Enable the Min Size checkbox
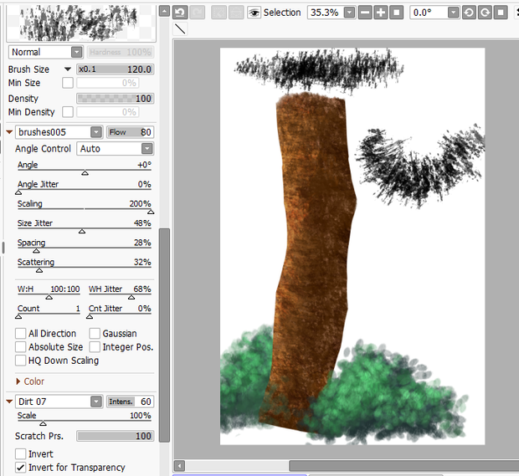The height and width of the screenshot is (476, 519). point(68,83)
